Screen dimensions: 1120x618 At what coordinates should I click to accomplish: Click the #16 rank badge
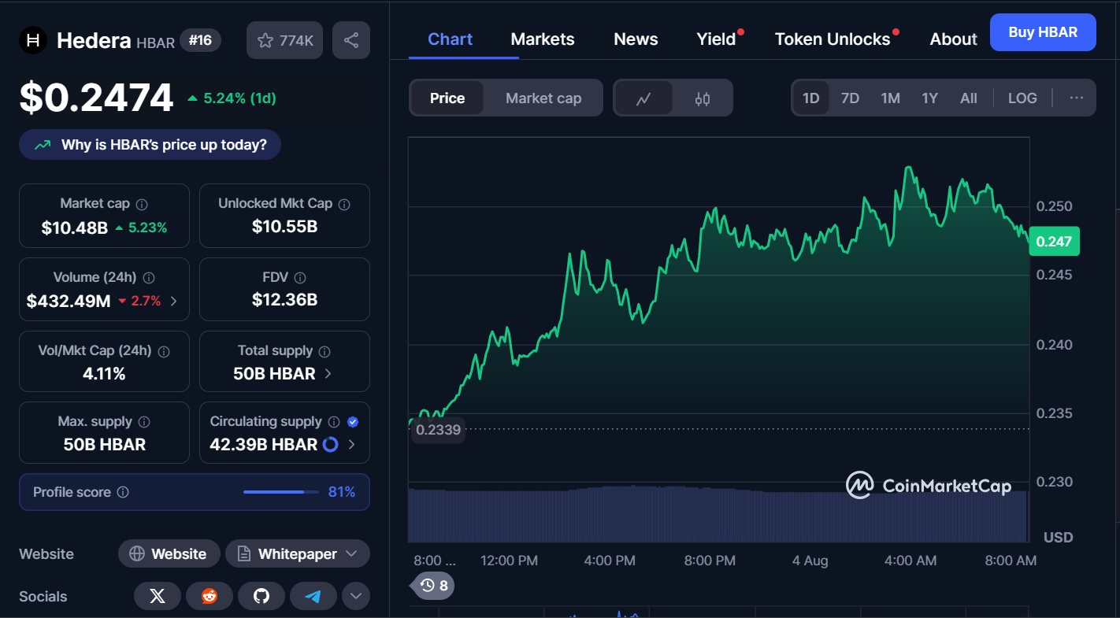pos(201,40)
